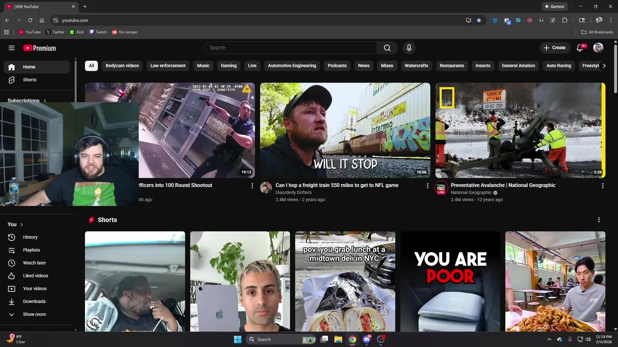The image size is (618, 347).
Task: Open the 100 Round Shootout video thumbnail
Action: (197, 130)
